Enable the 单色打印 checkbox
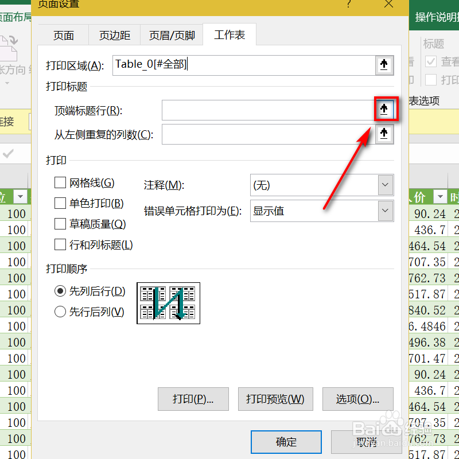 (x=60, y=203)
